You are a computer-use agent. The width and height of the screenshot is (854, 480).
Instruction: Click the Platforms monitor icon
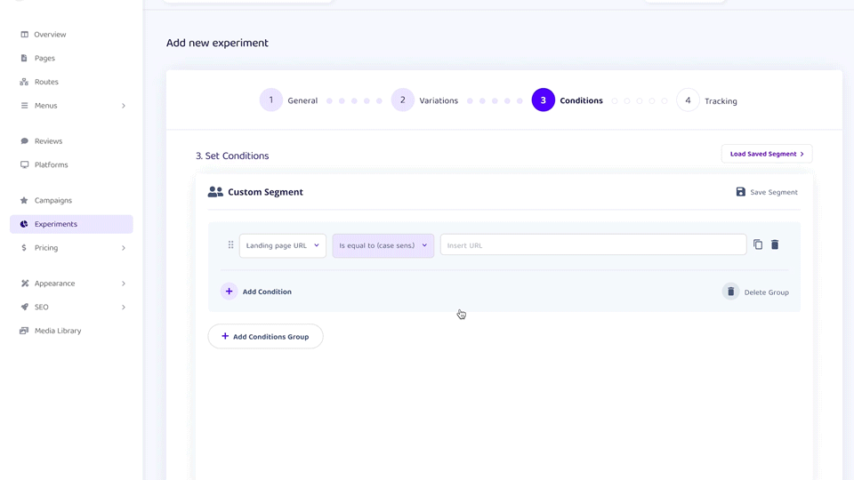coord(24,165)
